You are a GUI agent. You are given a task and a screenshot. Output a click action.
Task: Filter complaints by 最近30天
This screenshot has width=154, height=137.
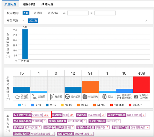coord(53,13)
